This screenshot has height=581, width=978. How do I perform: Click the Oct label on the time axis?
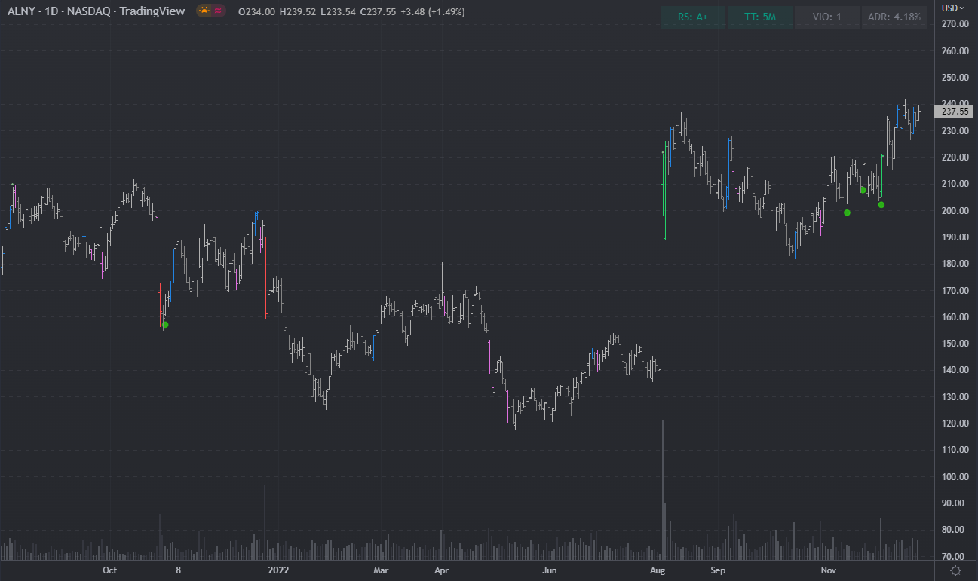(x=109, y=570)
